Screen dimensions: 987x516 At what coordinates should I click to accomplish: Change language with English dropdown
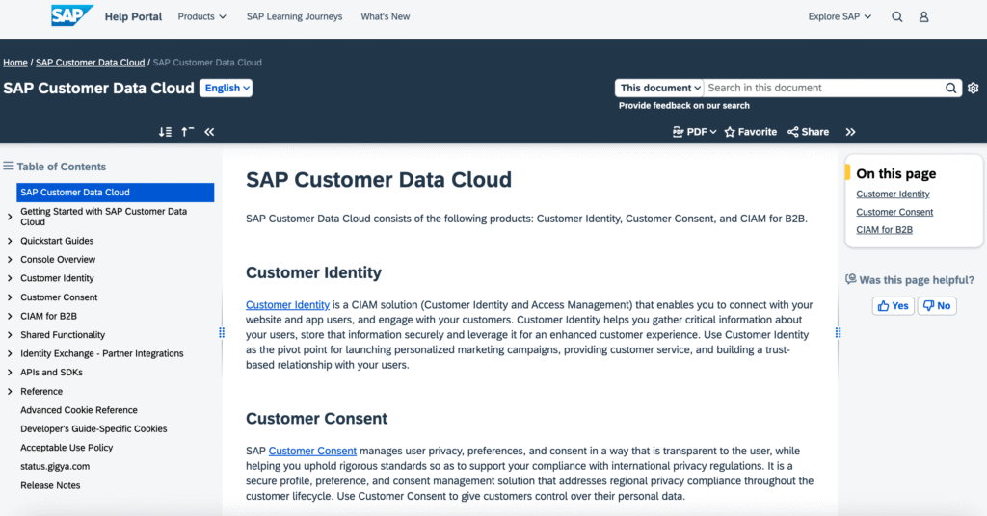pyautogui.click(x=226, y=88)
